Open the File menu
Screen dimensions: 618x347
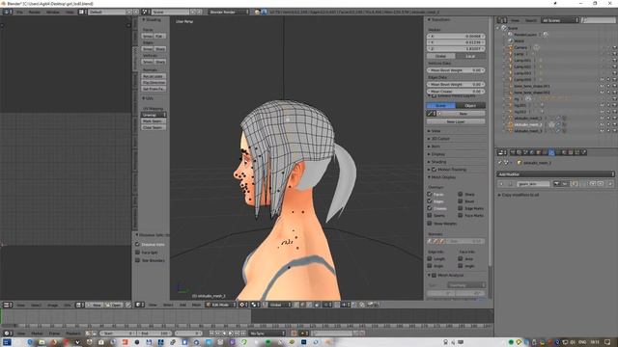(x=19, y=13)
